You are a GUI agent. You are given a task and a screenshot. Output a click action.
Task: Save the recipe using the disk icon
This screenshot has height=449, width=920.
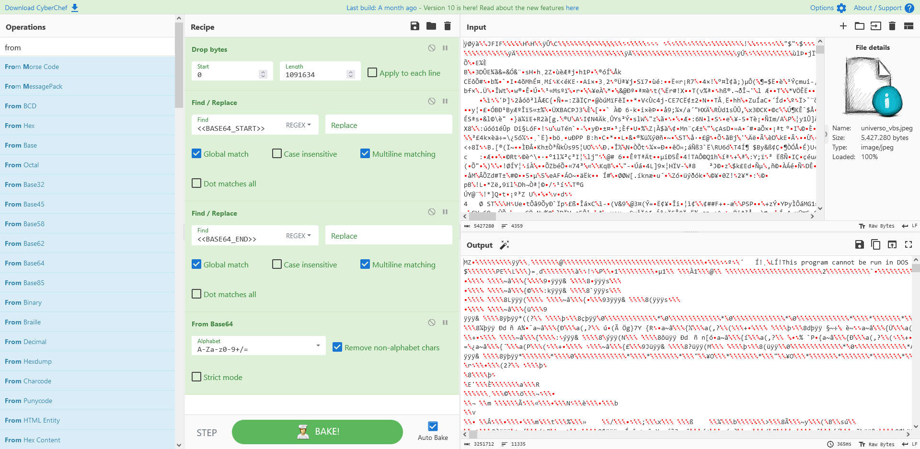coord(415,26)
